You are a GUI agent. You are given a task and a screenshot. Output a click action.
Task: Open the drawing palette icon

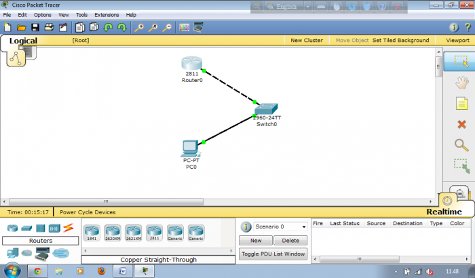[184, 28]
